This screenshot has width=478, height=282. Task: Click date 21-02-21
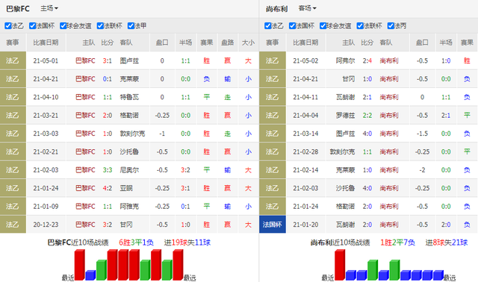point(46,152)
